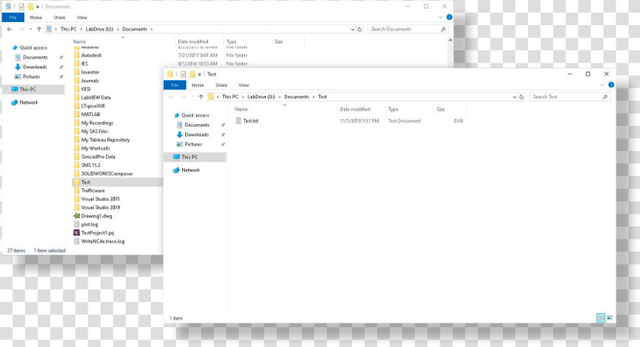The width and height of the screenshot is (640, 347).
Task: Open File tab in Test window
Action: pos(174,85)
